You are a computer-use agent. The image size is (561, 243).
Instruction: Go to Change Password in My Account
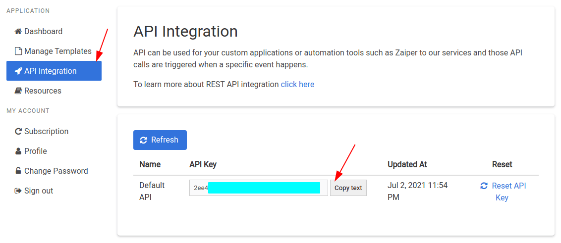[56, 171]
